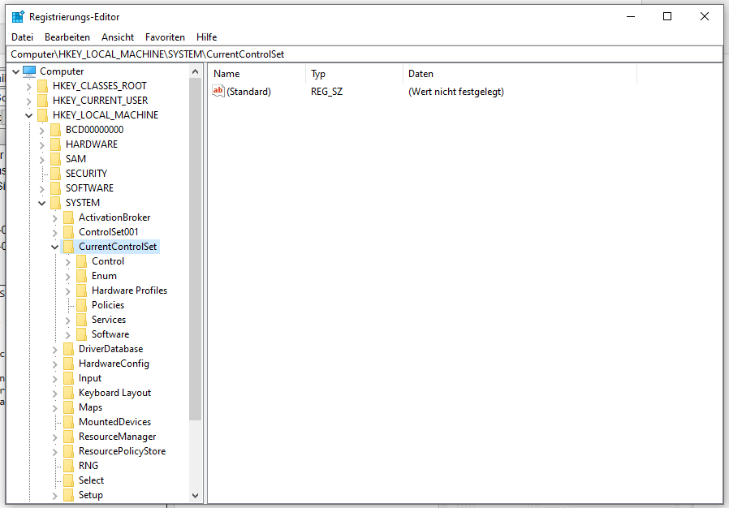Expand the HKEY_CLASSES_ROOT chevron
This screenshot has height=508, width=729.
pyautogui.click(x=29, y=87)
